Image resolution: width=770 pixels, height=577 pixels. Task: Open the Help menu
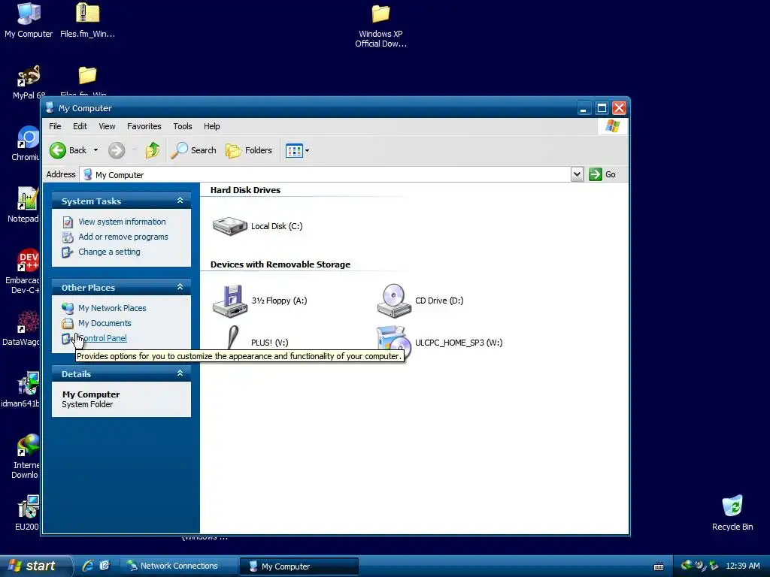tap(211, 126)
